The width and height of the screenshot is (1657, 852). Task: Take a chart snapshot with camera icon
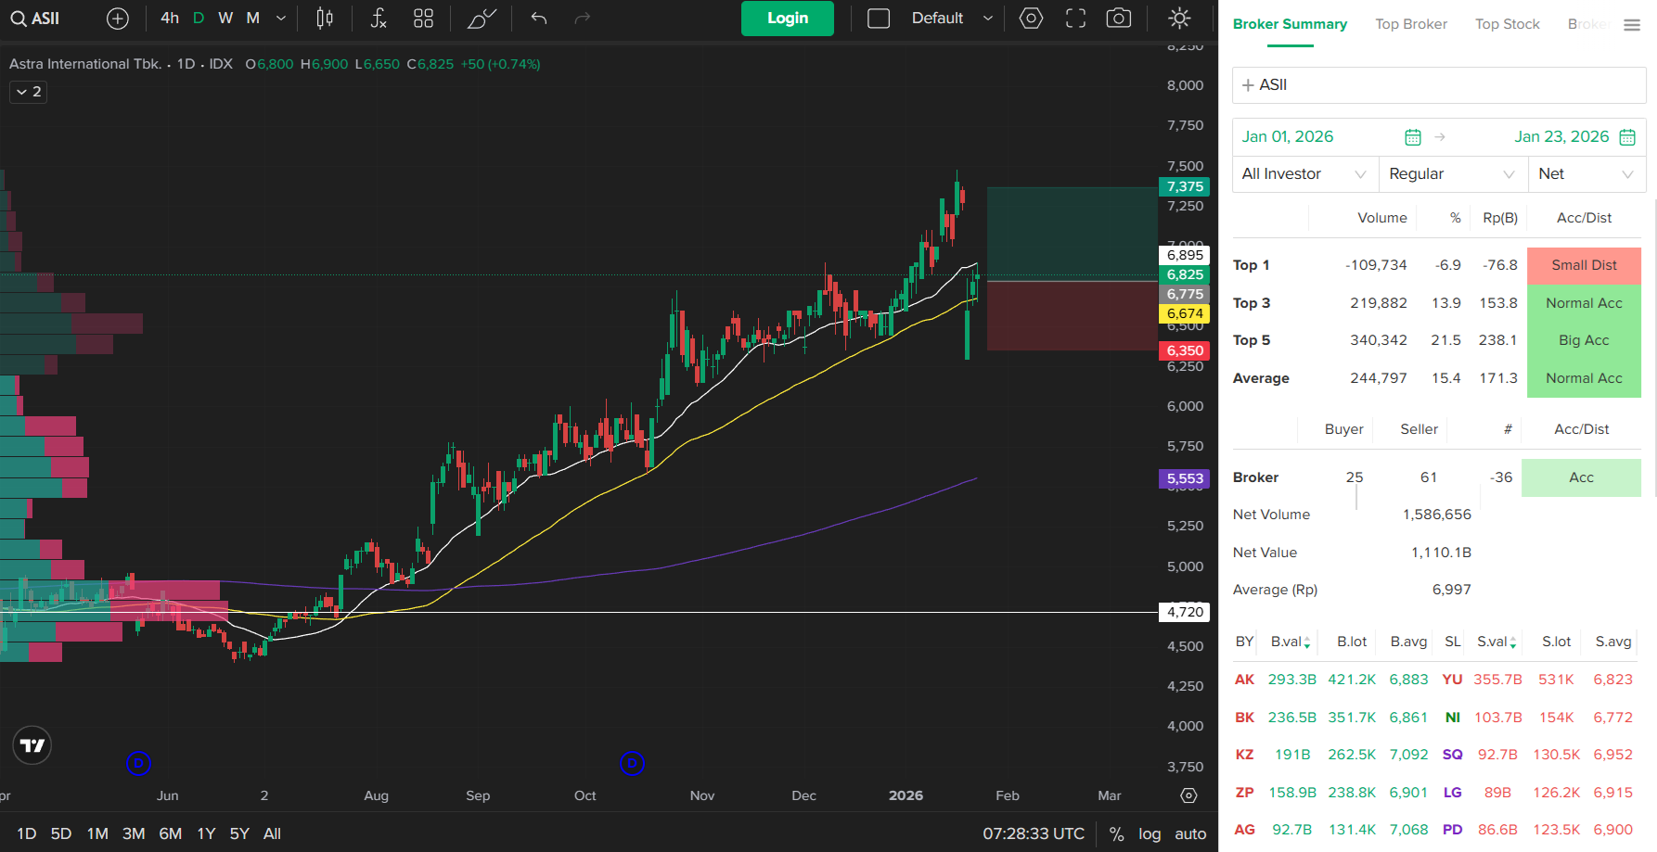[x=1119, y=19]
